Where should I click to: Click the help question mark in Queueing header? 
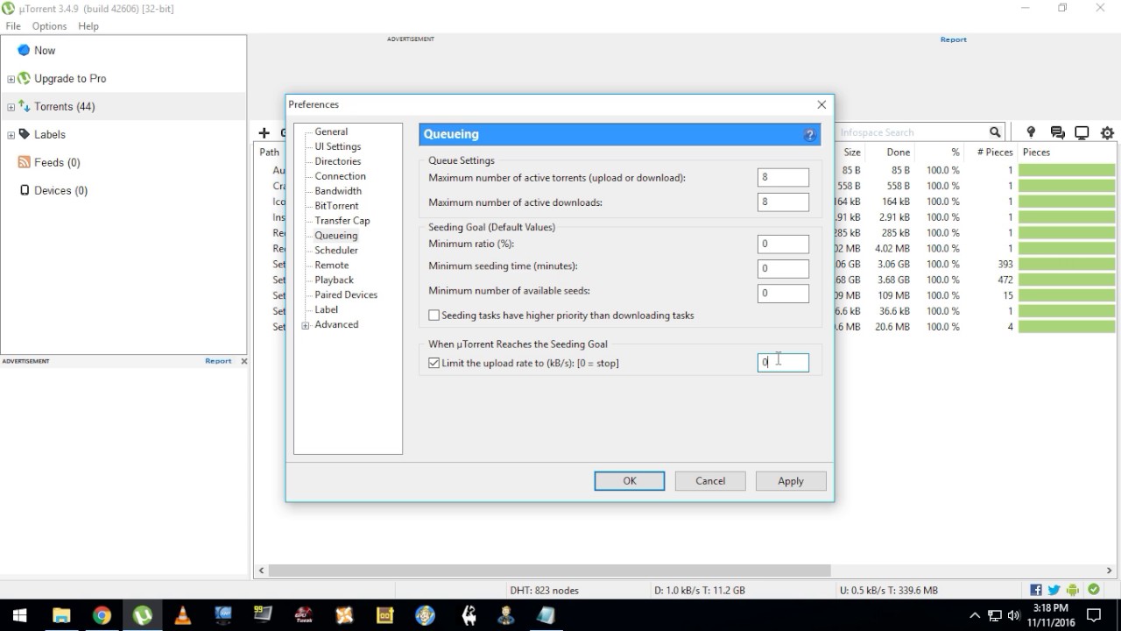point(810,135)
